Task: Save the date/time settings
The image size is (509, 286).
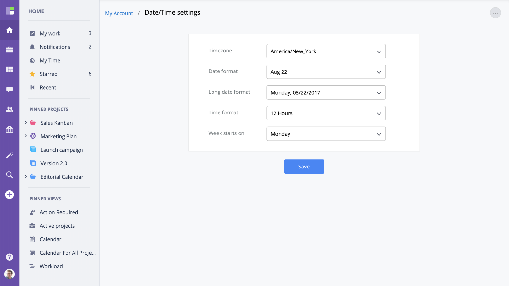Action: (x=304, y=167)
